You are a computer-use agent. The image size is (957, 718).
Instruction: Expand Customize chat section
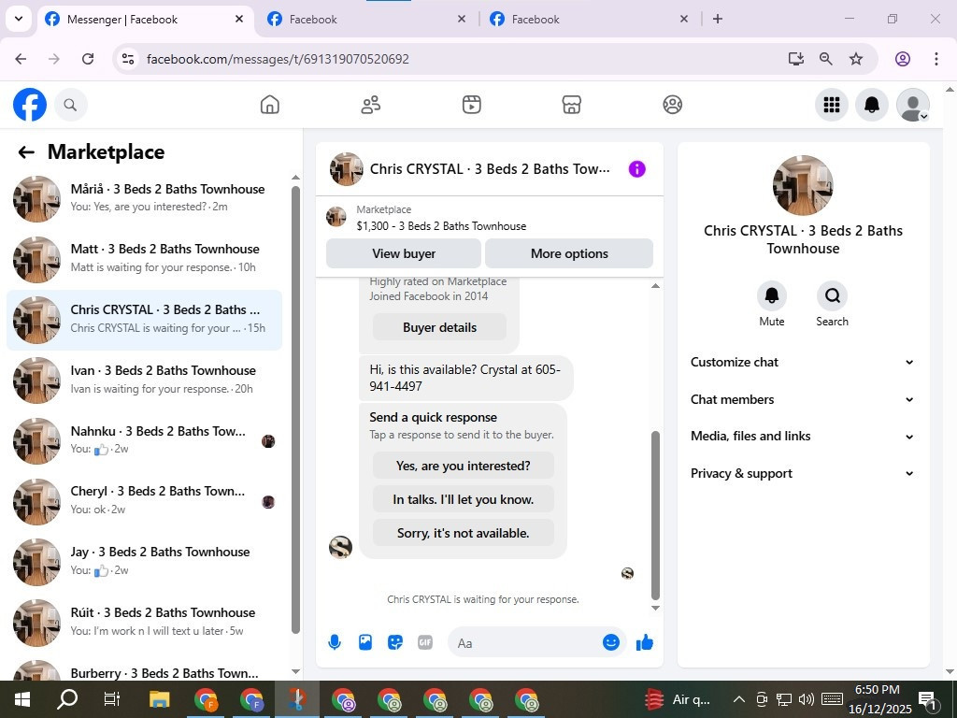[803, 362]
